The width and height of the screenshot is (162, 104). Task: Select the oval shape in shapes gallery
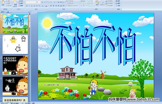click(x=92, y=1)
